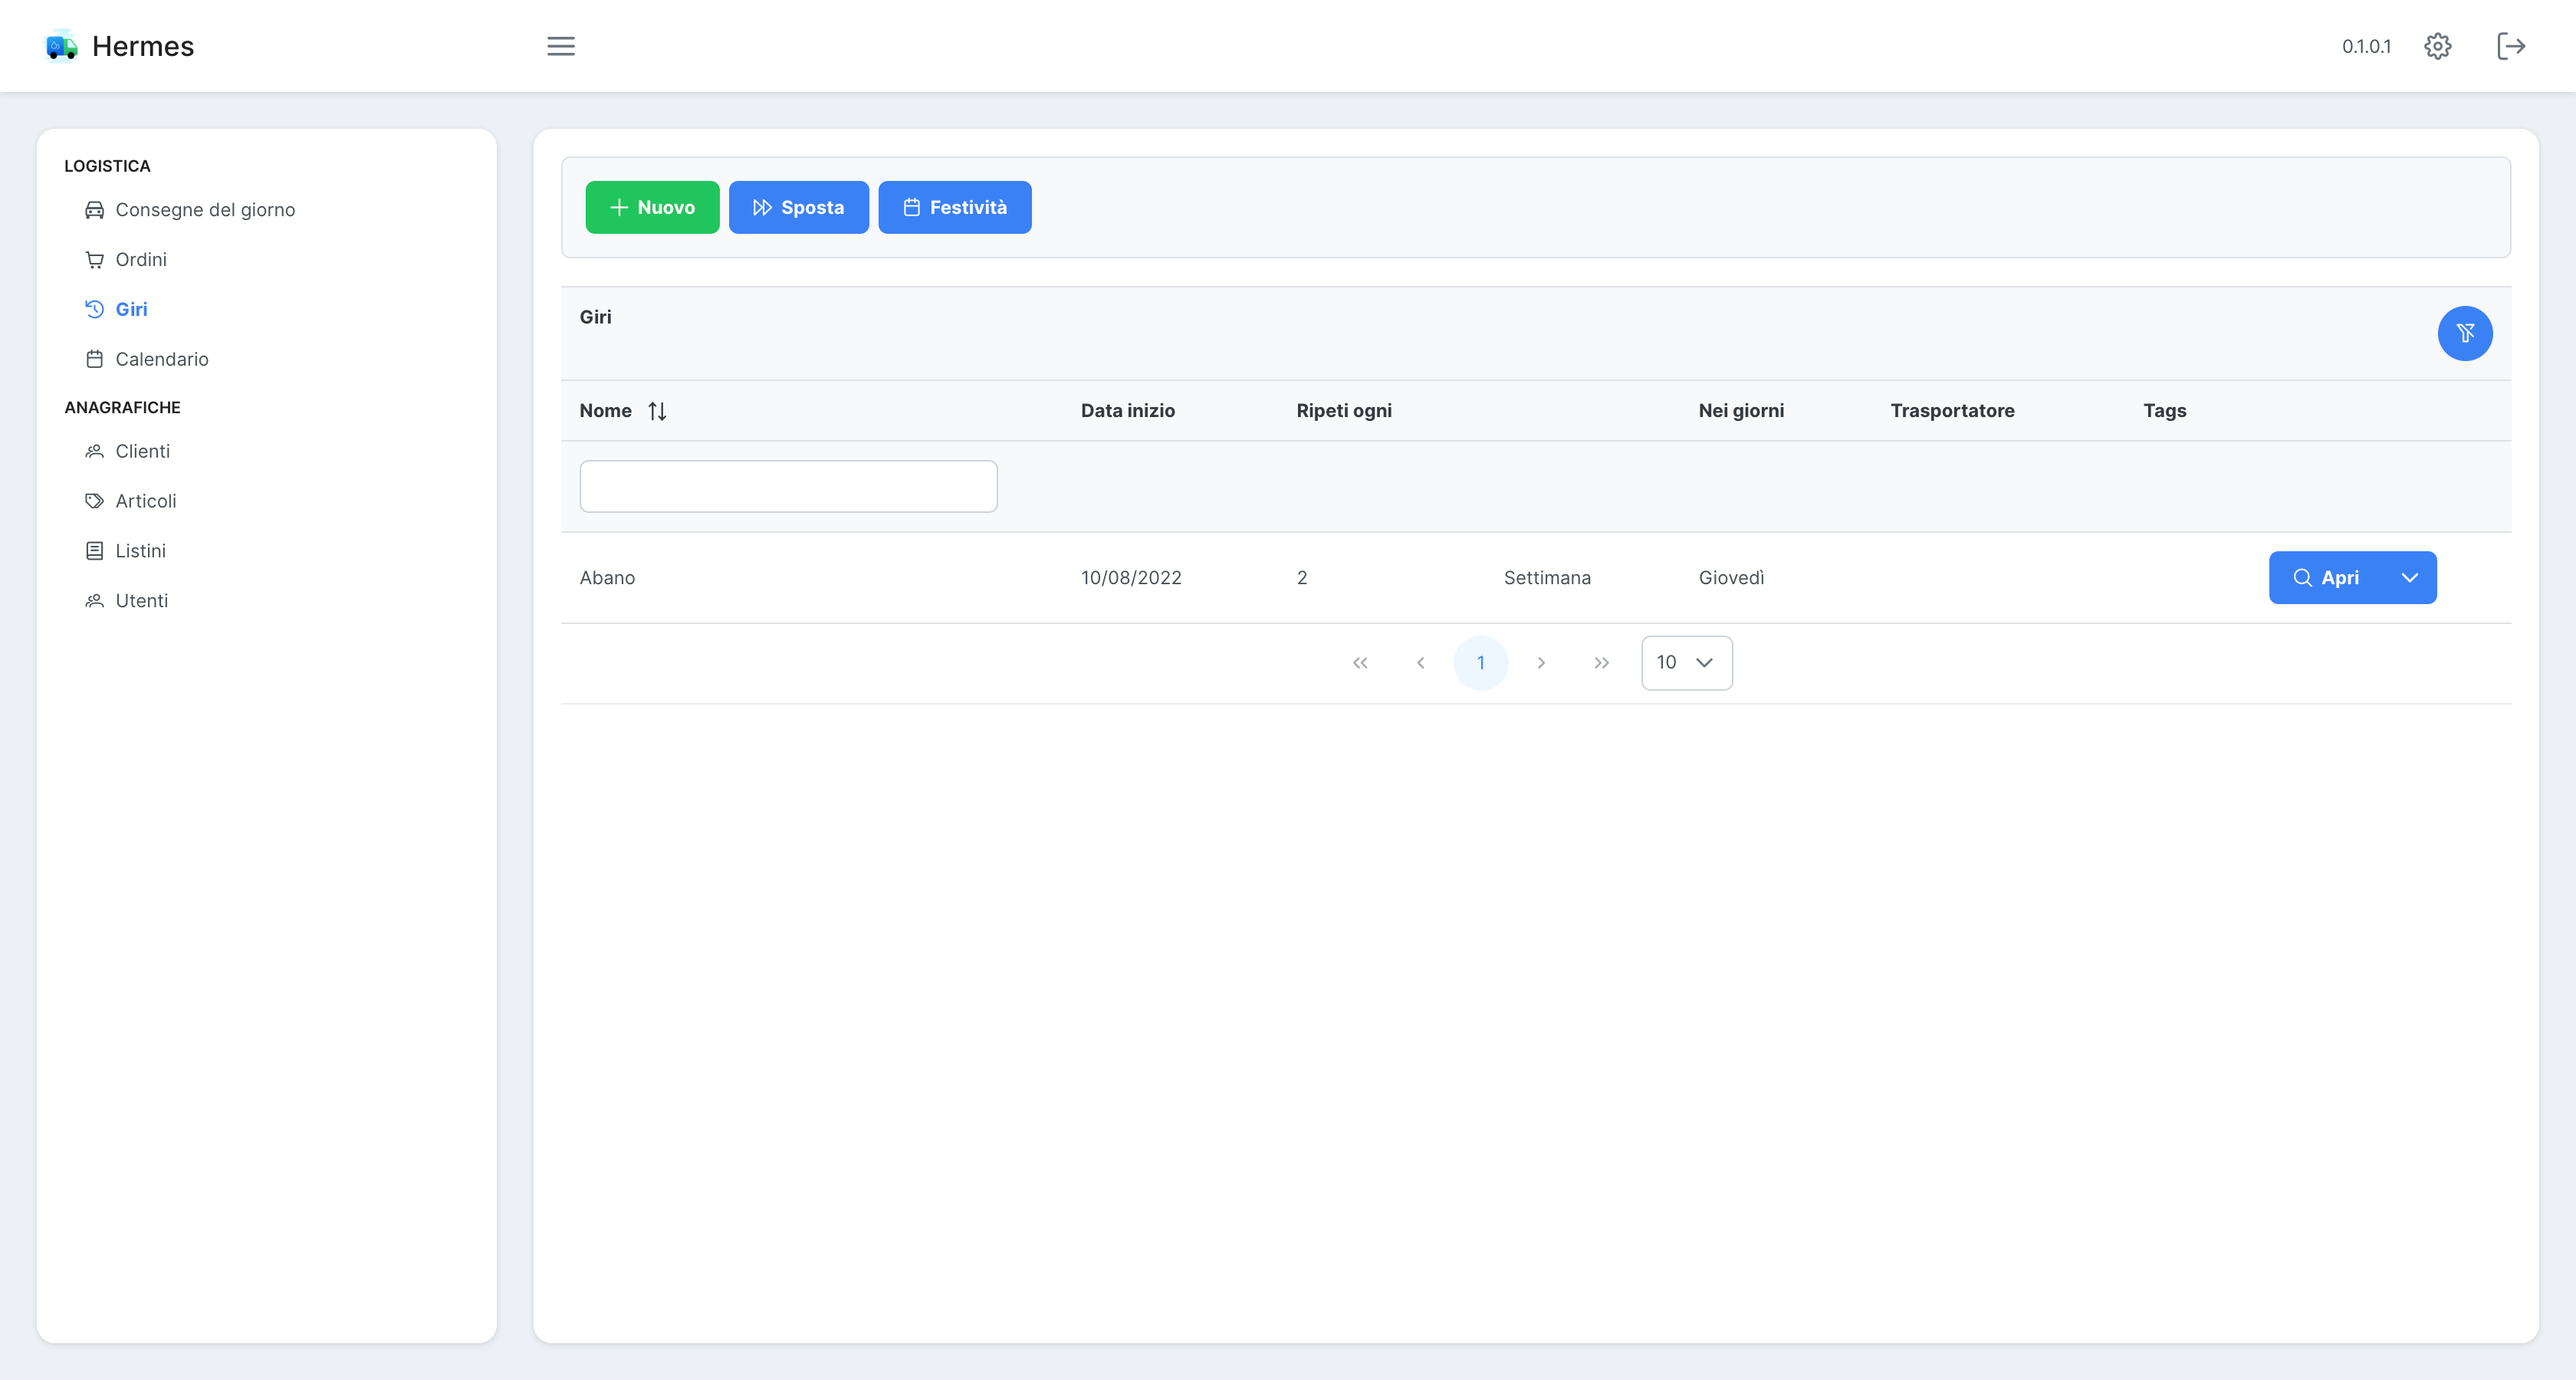Viewport: 2576px width, 1380px height.
Task: Expand Apri button dropdown arrow
Action: (2409, 578)
